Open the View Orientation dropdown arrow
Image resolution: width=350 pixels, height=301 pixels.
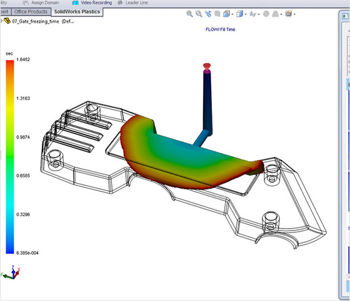click(x=232, y=14)
